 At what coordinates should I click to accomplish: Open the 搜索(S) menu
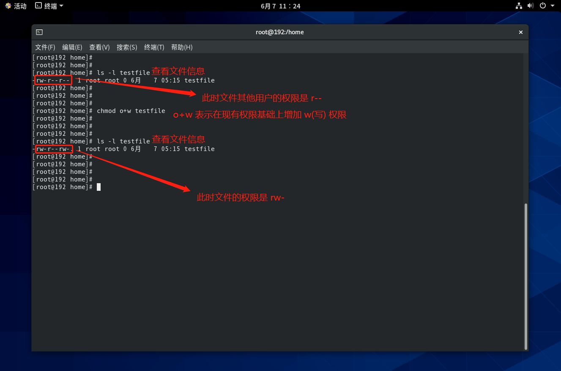coord(127,47)
